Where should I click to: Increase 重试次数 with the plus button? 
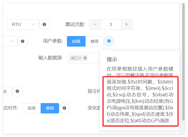[x=127, y=24]
